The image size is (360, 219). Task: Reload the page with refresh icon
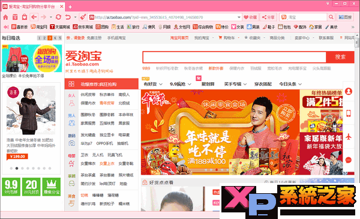pos(59,17)
